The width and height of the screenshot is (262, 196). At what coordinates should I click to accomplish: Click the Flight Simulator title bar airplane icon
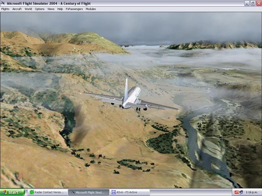pos(3,3)
